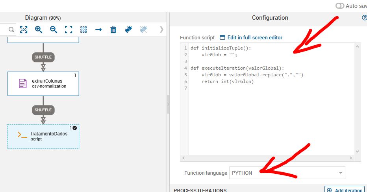
Task: Click line 5 code with replace call
Action: point(252,75)
